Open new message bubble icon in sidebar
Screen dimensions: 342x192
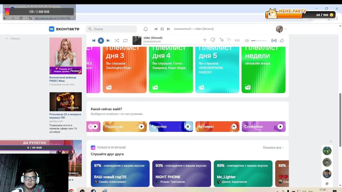[327, 184]
